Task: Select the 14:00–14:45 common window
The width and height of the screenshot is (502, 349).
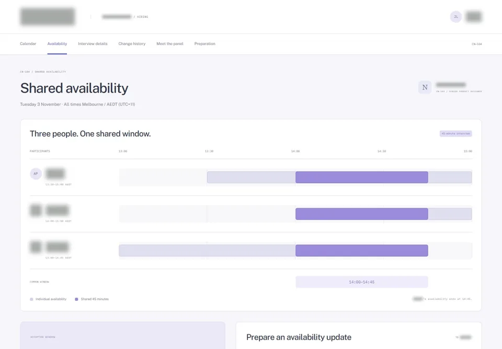Action: click(361, 282)
